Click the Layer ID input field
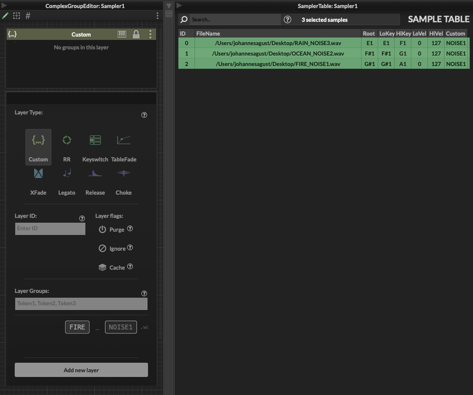The image size is (473, 395). pos(50,228)
